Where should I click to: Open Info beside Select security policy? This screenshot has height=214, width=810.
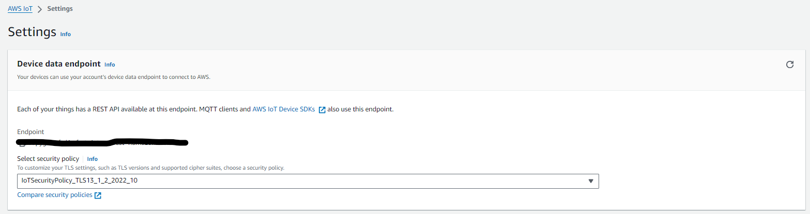tap(92, 159)
